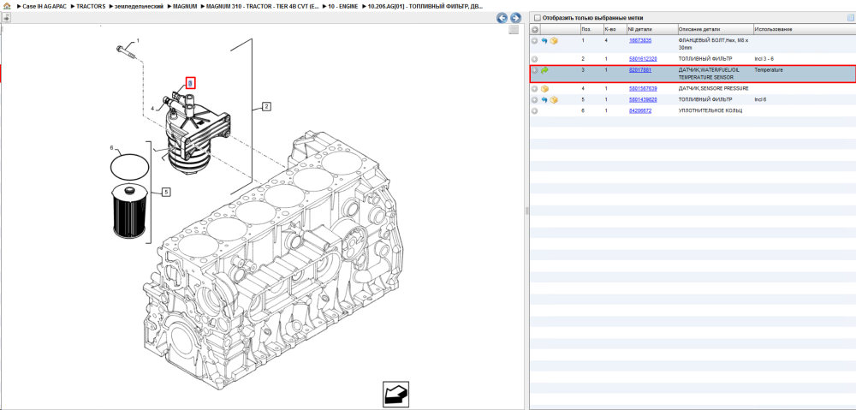Viewport: 856px width, 410px height.
Task: Open the column settings icon at the table's top right
Action: click(850, 18)
